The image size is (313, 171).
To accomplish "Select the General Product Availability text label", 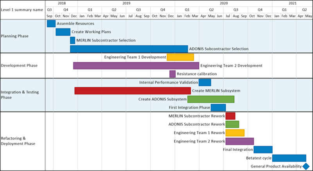I will click(276, 166).
